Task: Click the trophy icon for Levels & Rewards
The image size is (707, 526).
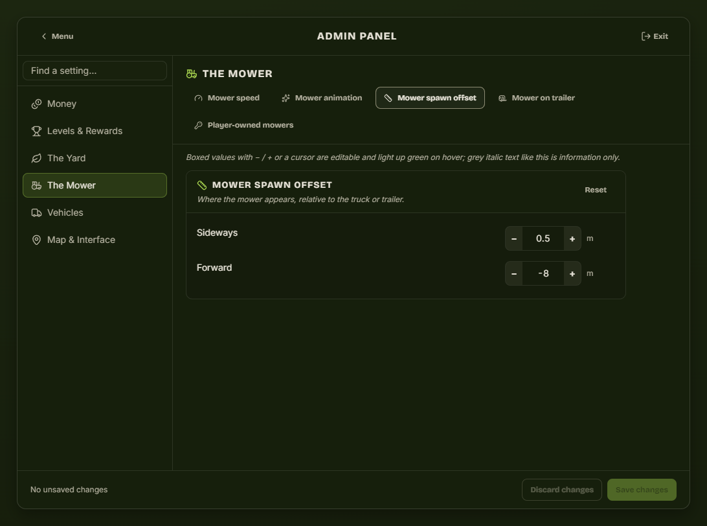Action: click(x=36, y=131)
